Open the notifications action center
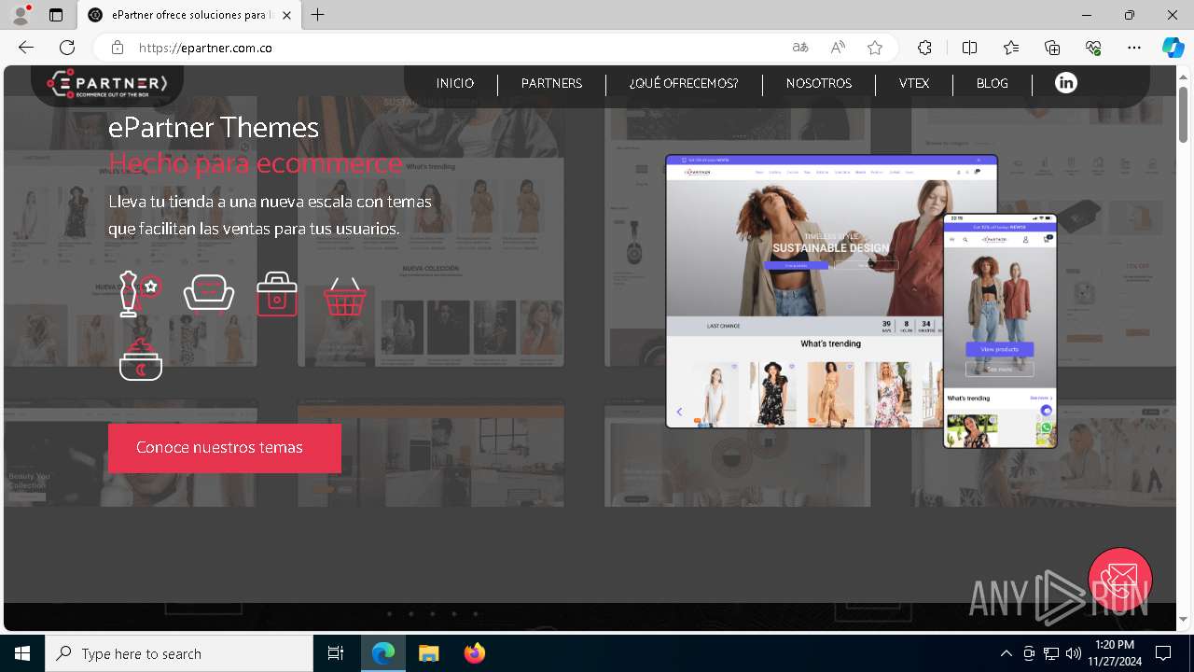Screen dimensions: 1194x672 pyautogui.click(x=1163, y=653)
